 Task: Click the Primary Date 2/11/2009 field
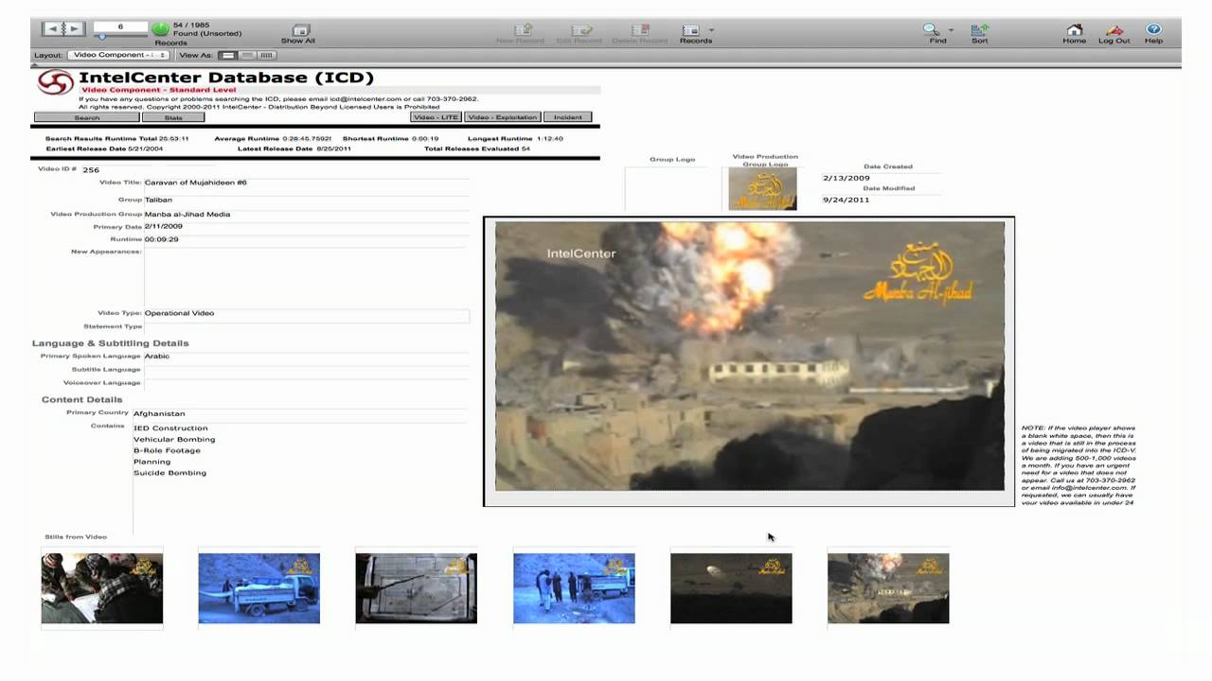pyautogui.click(x=306, y=227)
